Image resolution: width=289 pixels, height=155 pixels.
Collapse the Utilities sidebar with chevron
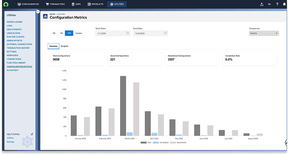(38, 12)
